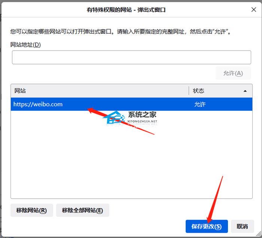
Task: Click the divider between 网站 and 状态 columns
Action: coord(189,91)
